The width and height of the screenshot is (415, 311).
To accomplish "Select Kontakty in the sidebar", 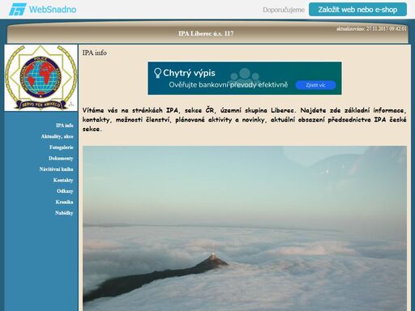I will [x=63, y=180].
